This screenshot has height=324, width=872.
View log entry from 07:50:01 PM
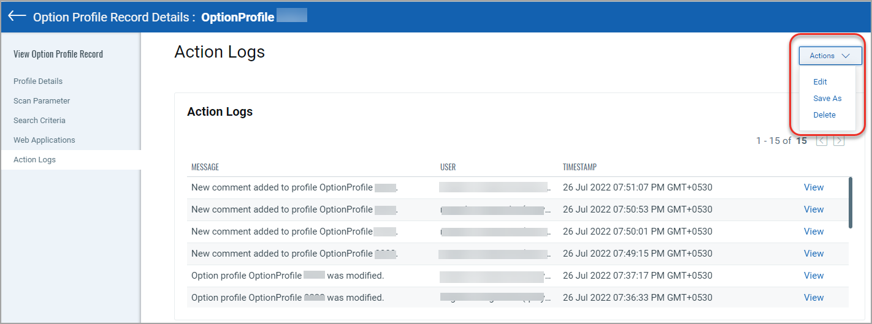pyautogui.click(x=813, y=232)
